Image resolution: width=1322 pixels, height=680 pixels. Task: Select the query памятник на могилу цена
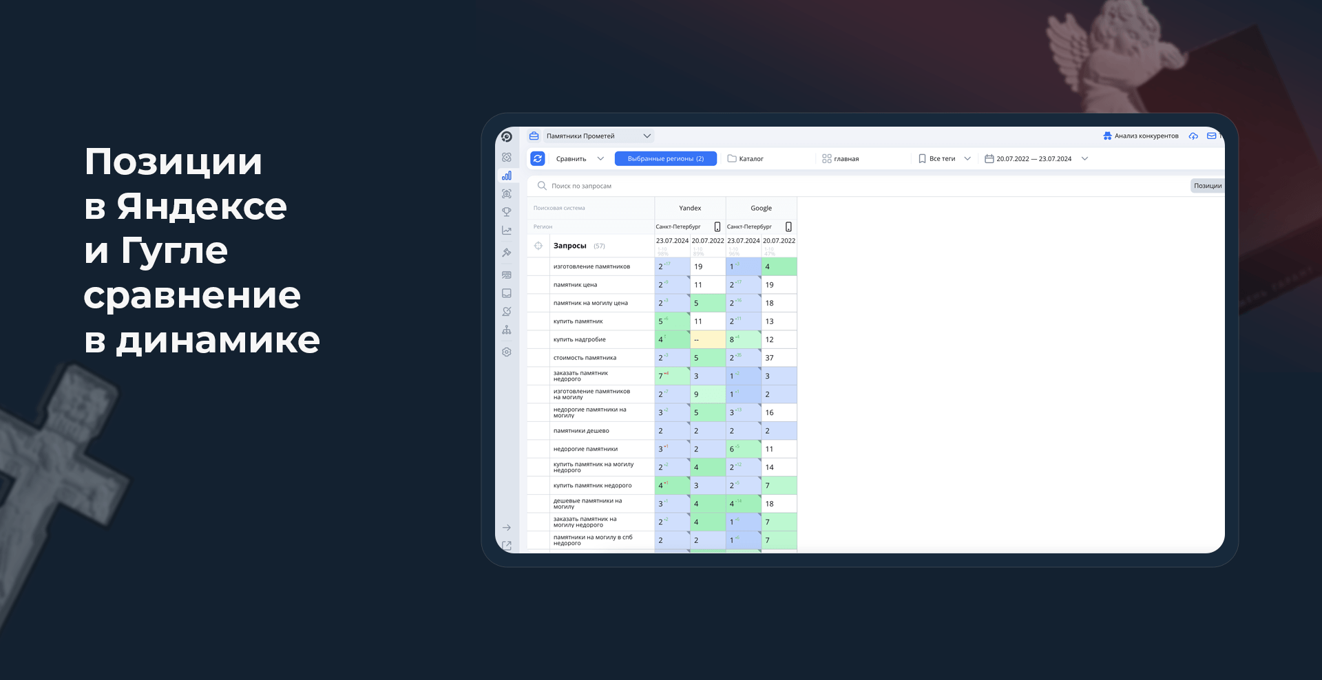[x=591, y=303]
